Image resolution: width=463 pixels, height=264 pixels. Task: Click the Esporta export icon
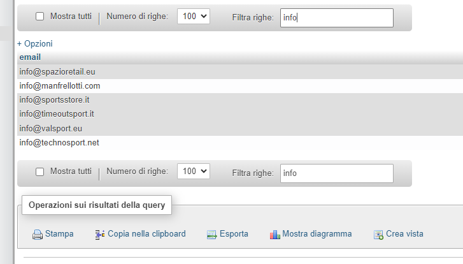(212, 234)
